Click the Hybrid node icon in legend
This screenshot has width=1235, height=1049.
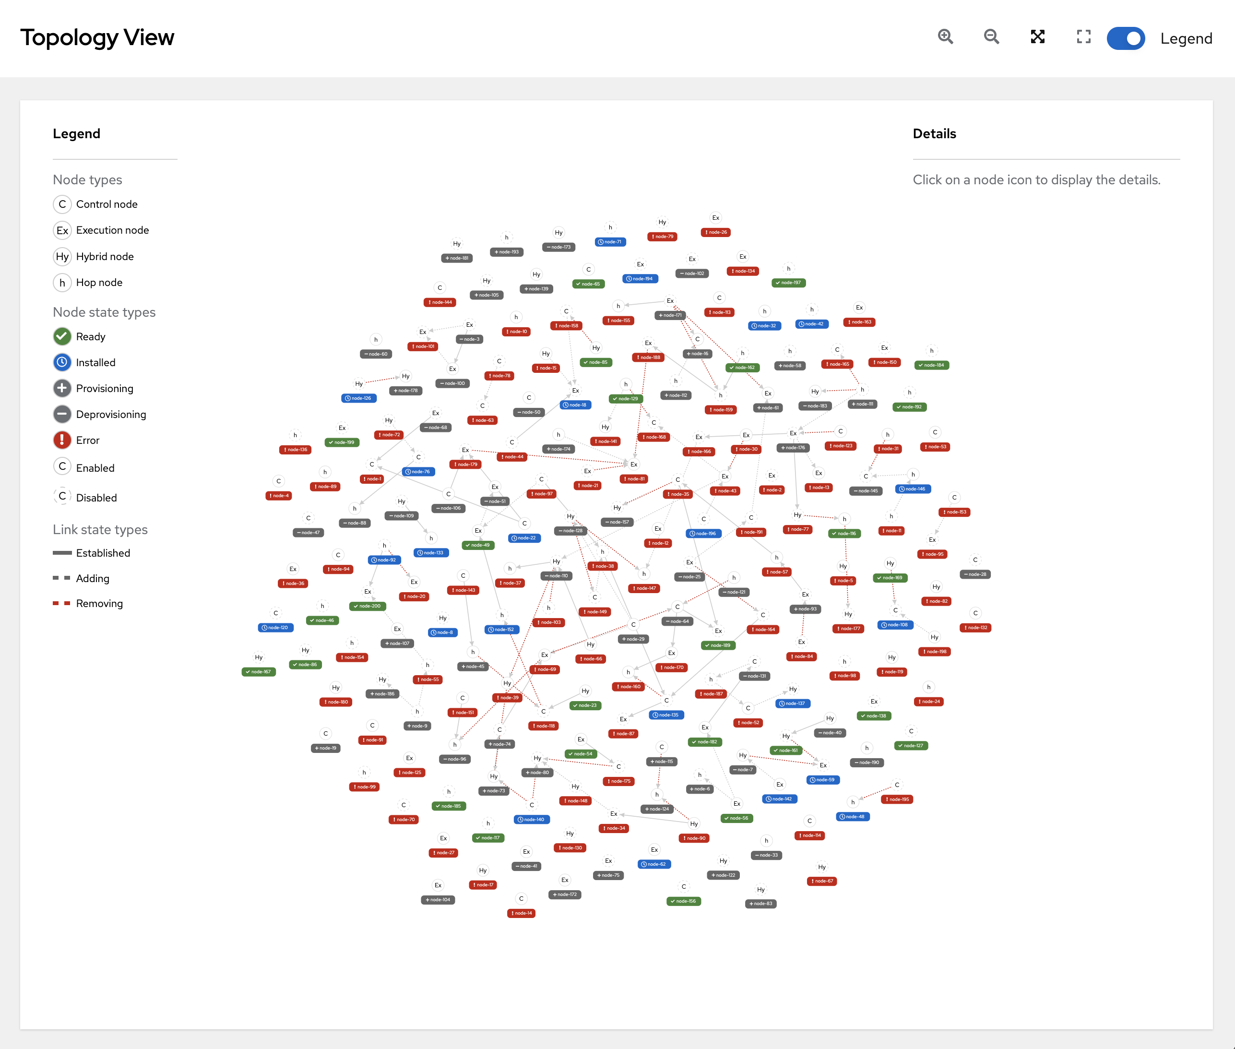(x=62, y=256)
